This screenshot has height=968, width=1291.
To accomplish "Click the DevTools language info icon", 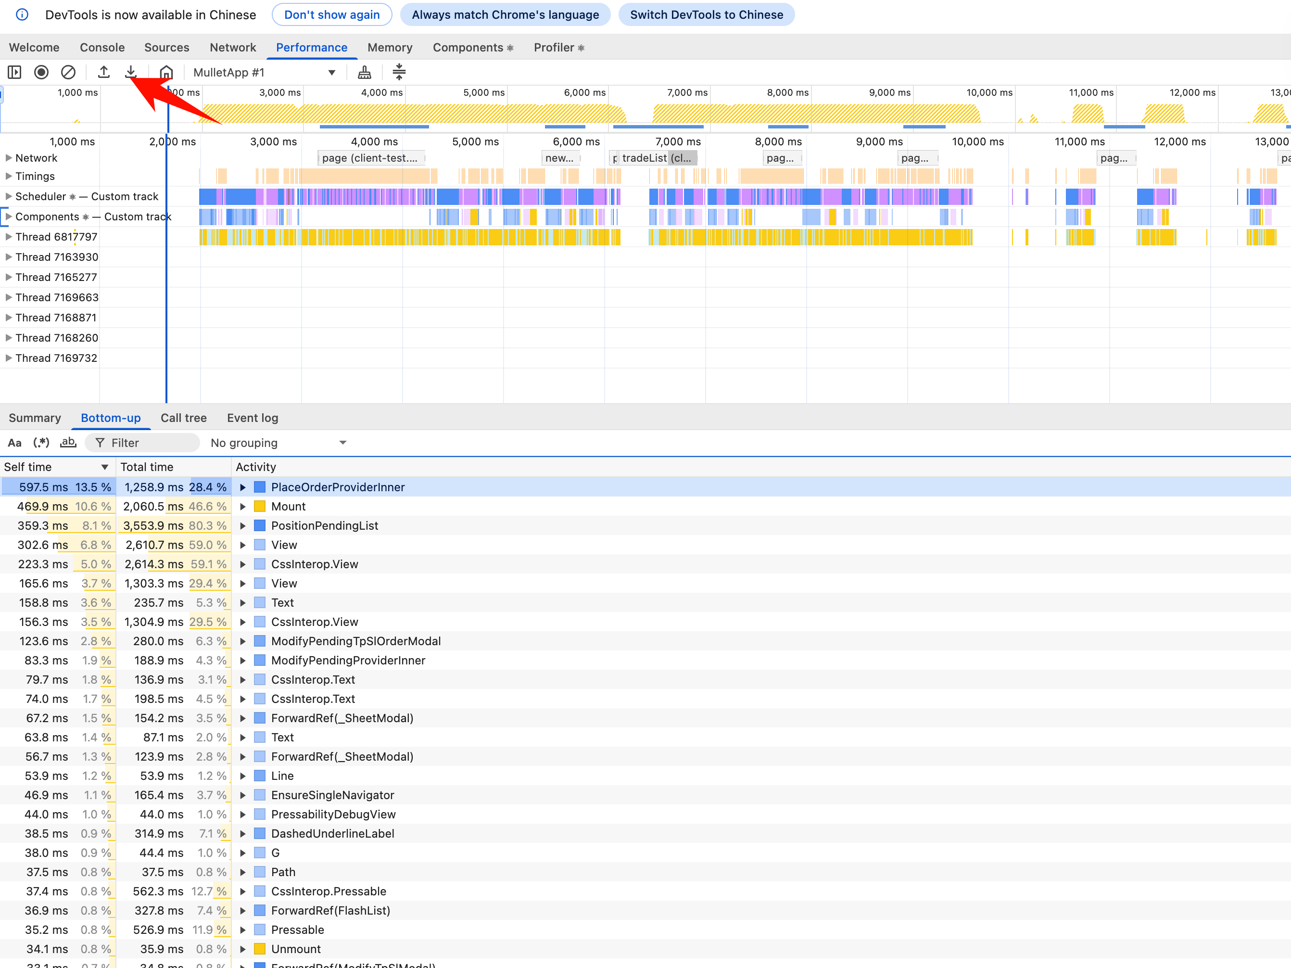I will [x=22, y=14].
